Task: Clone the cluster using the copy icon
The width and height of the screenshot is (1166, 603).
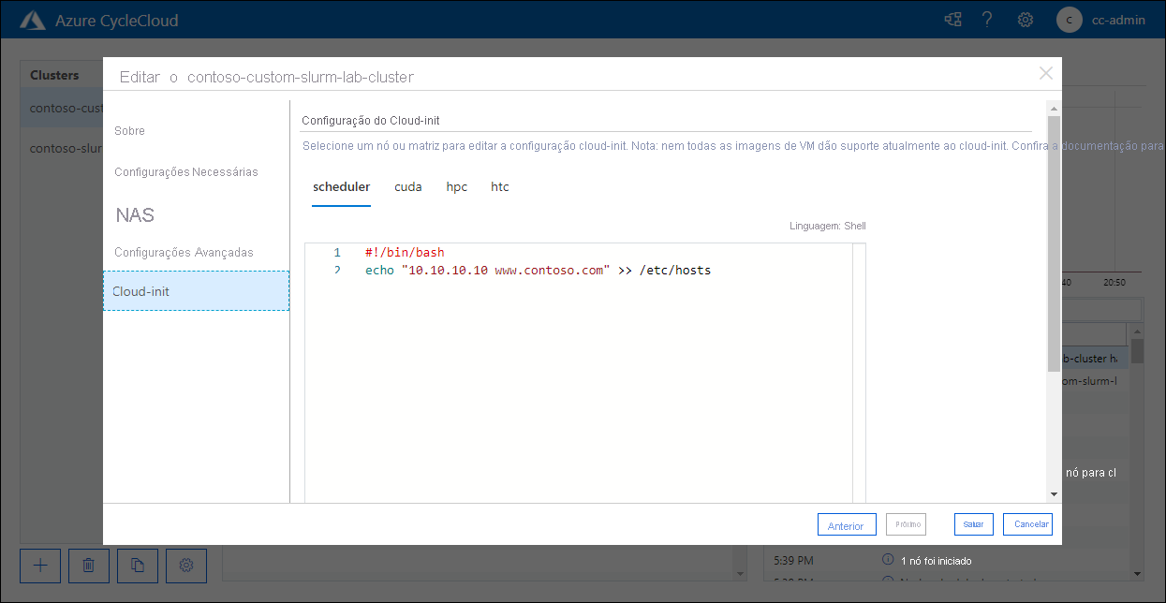Action: [137, 566]
